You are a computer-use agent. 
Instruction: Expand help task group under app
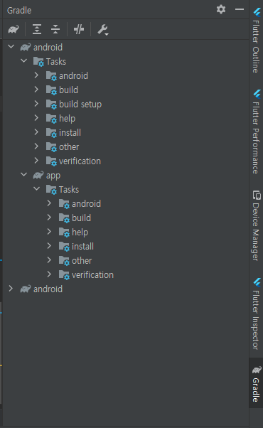(49, 232)
